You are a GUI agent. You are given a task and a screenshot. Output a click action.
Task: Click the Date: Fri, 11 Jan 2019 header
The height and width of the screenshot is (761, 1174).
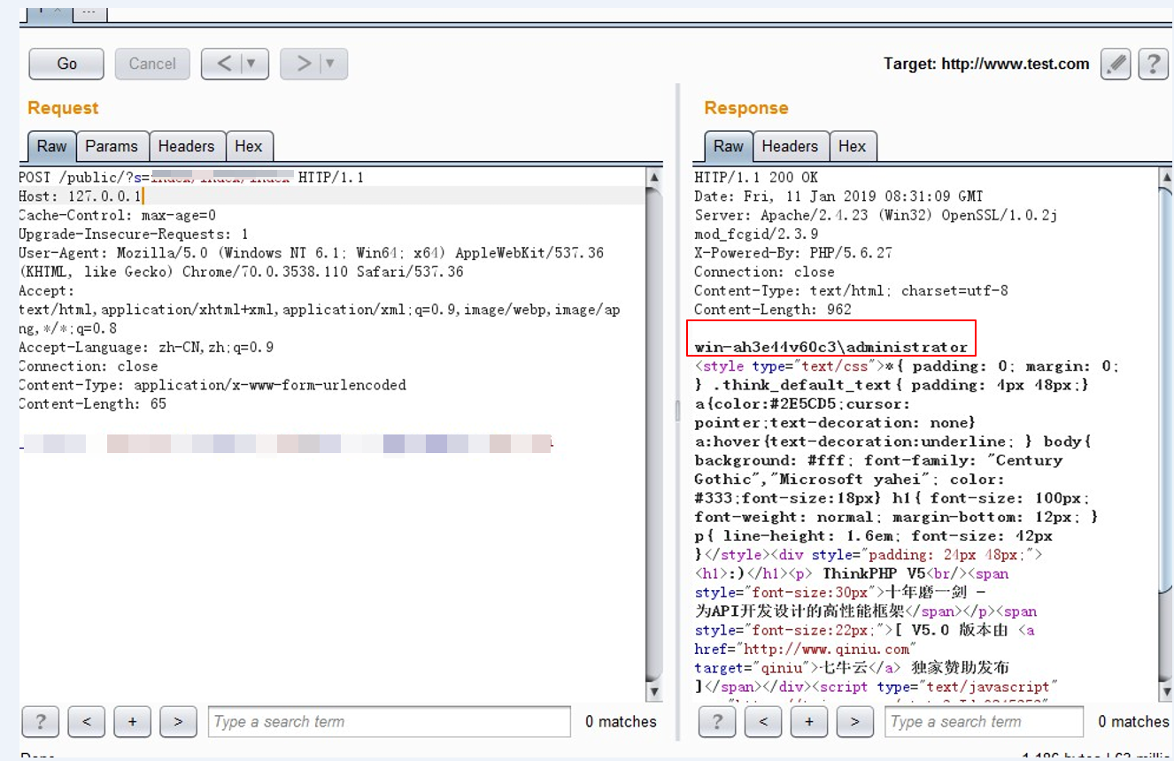[x=839, y=196]
